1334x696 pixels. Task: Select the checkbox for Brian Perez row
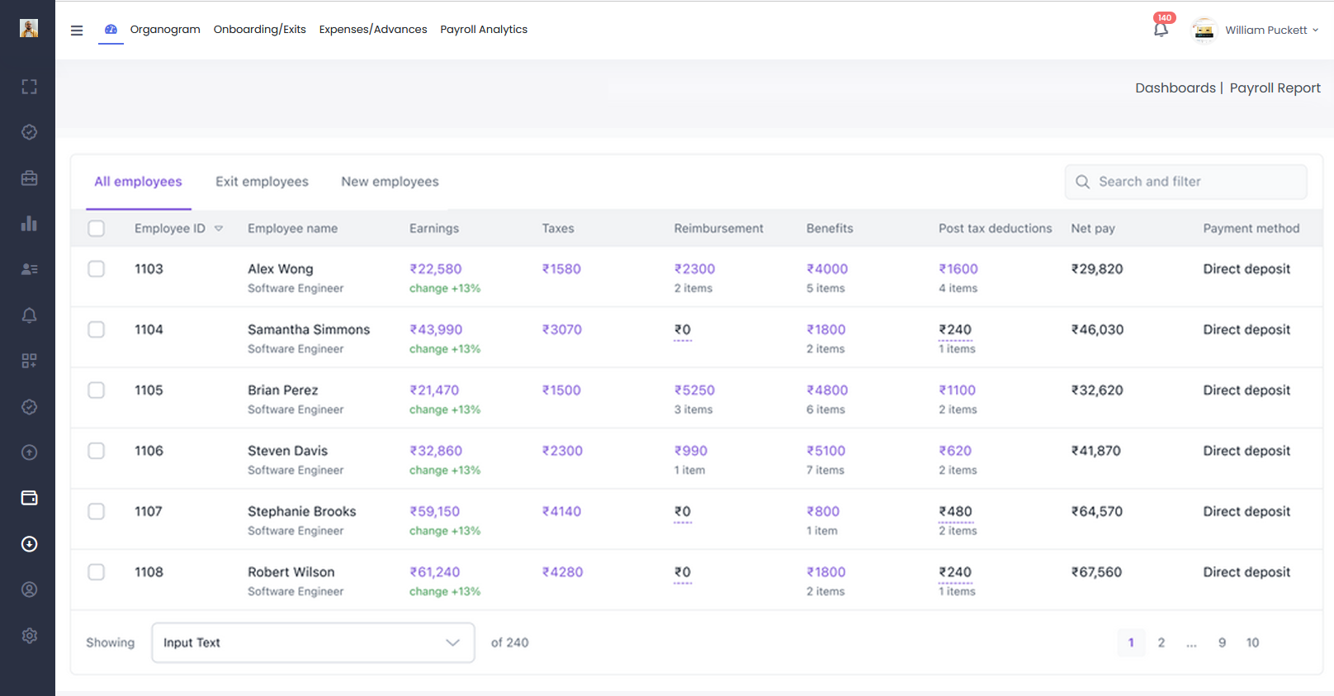coord(97,391)
